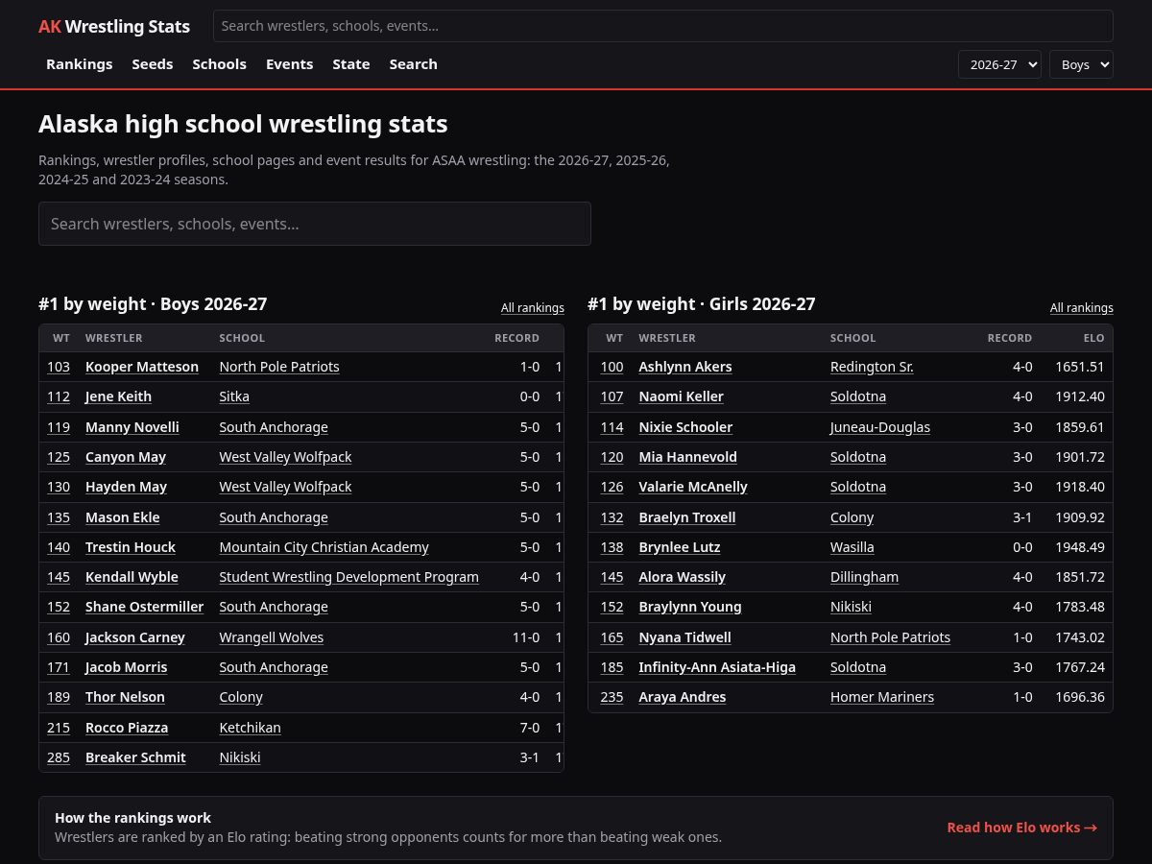
Task: Open the girls 107 weight class link
Action: pos(612,396)
